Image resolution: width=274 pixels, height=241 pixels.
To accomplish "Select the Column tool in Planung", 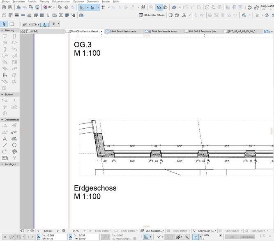I will coord(5,49).
